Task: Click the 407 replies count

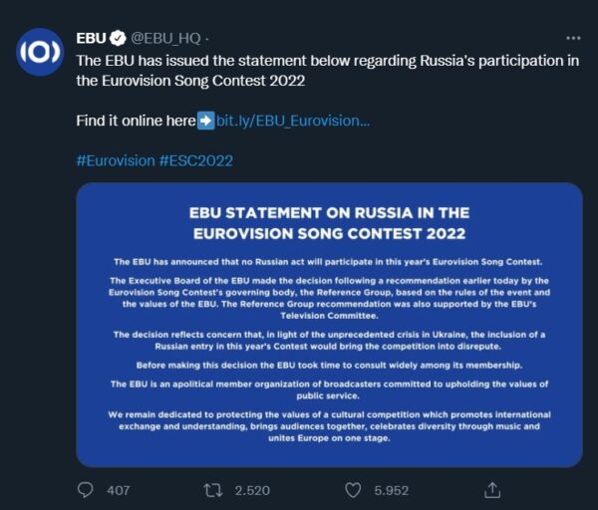Action: click(119, 490)
